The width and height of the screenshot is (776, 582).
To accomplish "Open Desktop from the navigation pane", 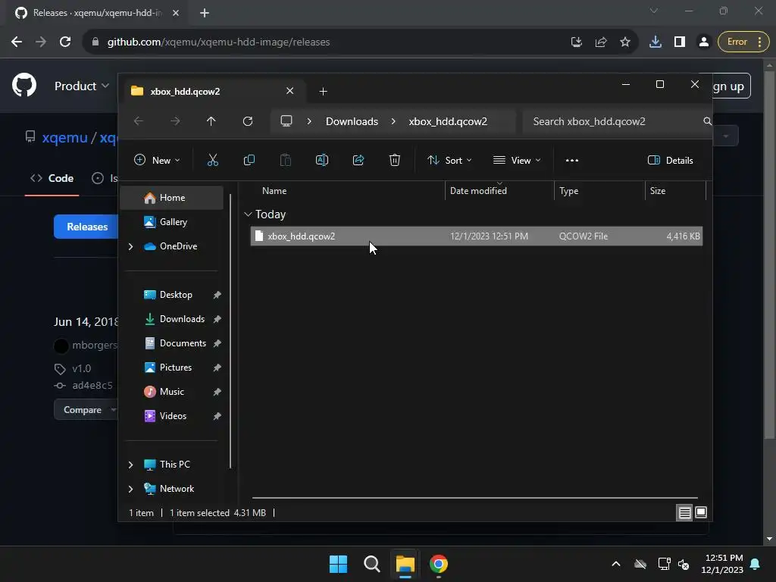I will click(172, 295).
